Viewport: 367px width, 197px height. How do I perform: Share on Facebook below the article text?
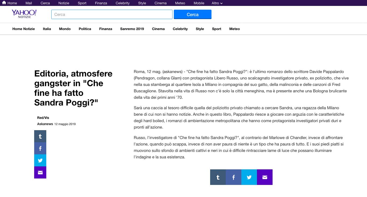[233, 177]
